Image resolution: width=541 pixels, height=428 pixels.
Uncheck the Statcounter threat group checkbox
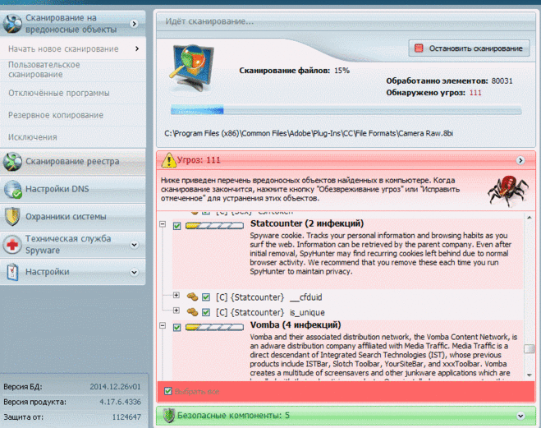[x=177, y=224]
